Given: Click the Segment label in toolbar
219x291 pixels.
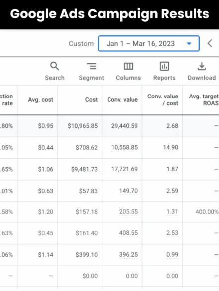Looking at the screenshot, I should (x=91, y=78).
